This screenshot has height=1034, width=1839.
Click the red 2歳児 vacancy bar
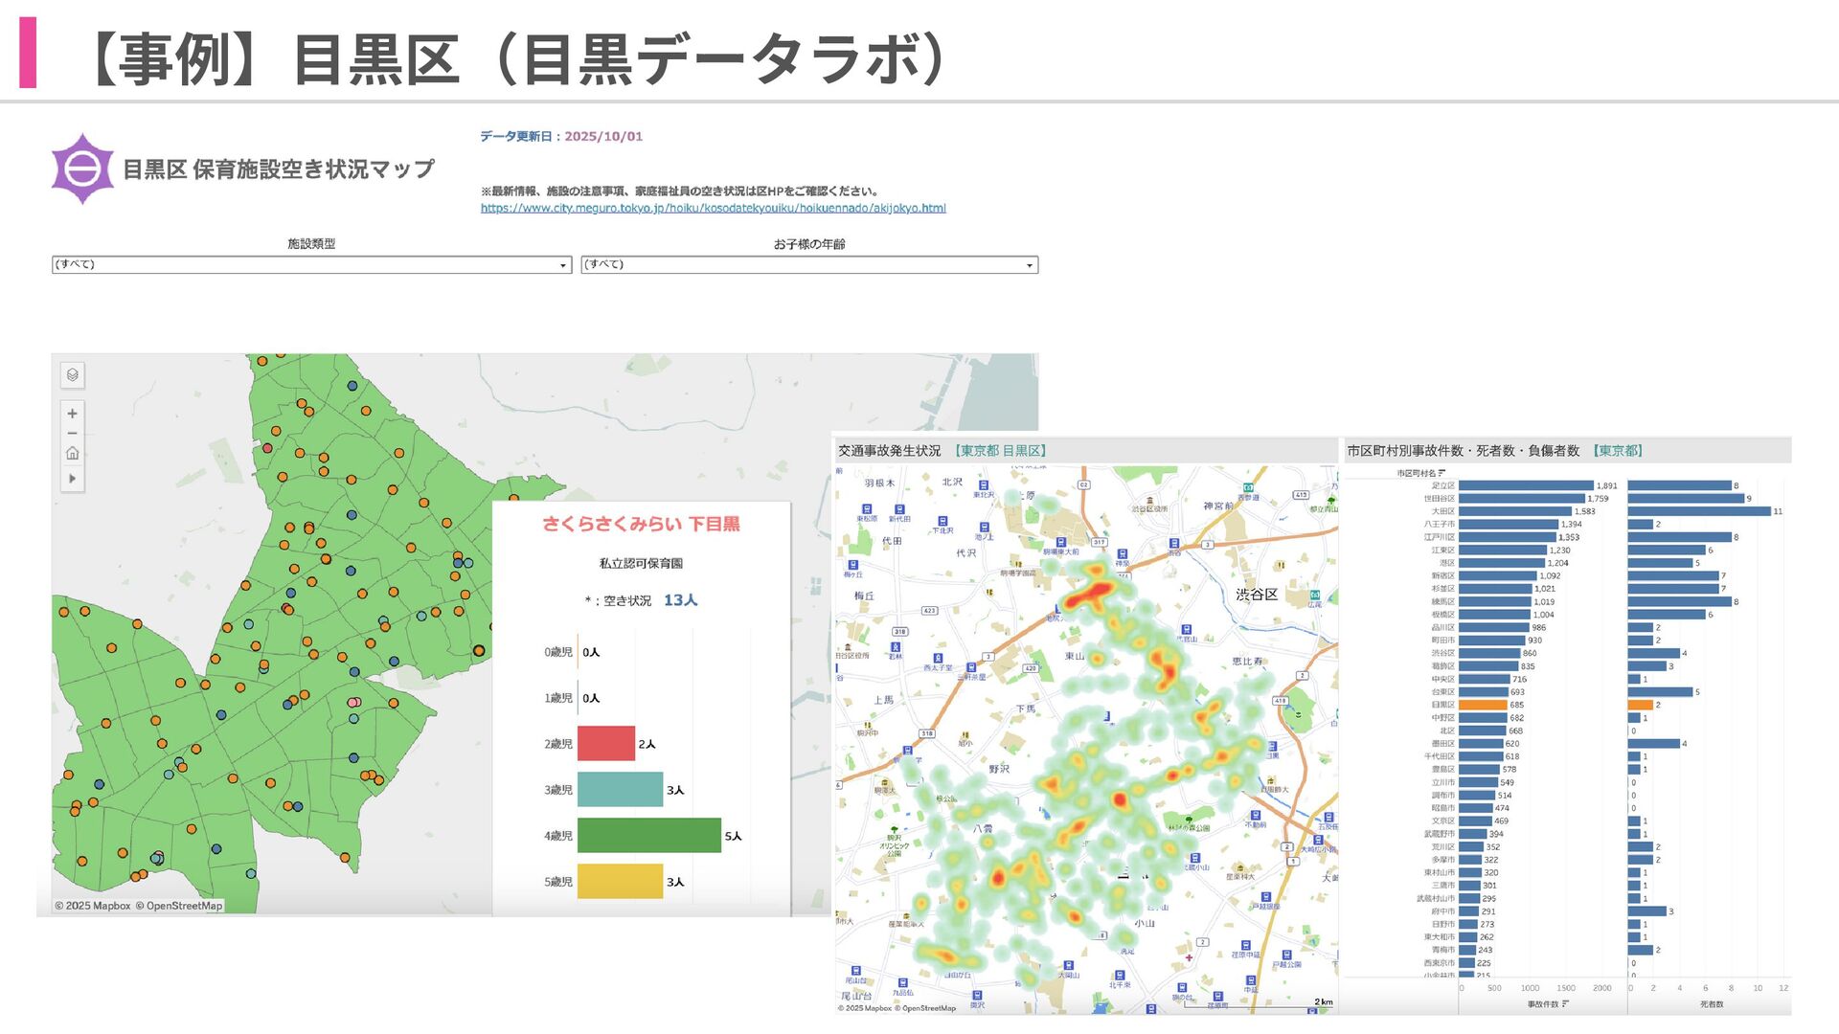[605, 744]
